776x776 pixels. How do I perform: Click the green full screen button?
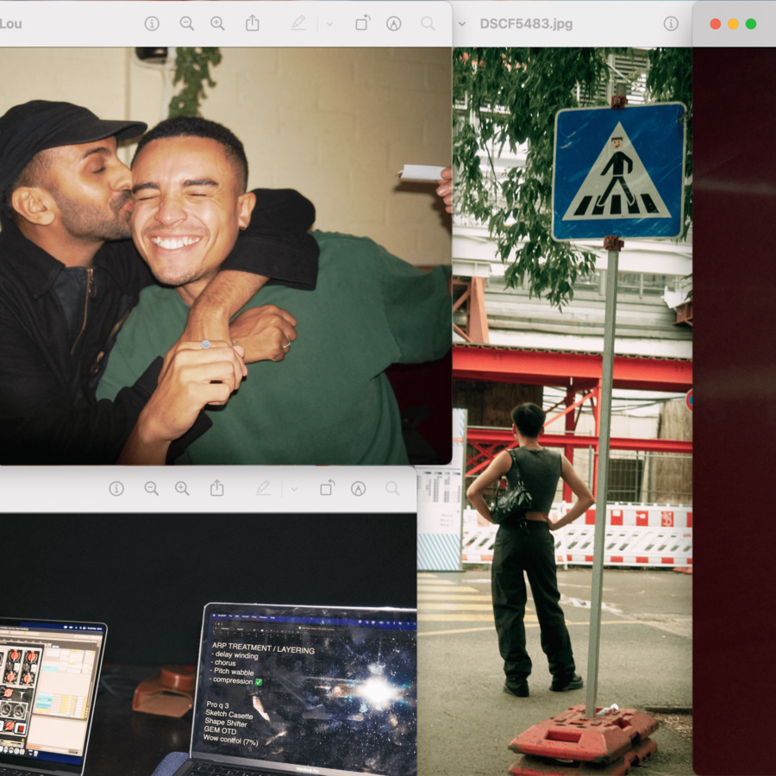[x=751, y=23]
